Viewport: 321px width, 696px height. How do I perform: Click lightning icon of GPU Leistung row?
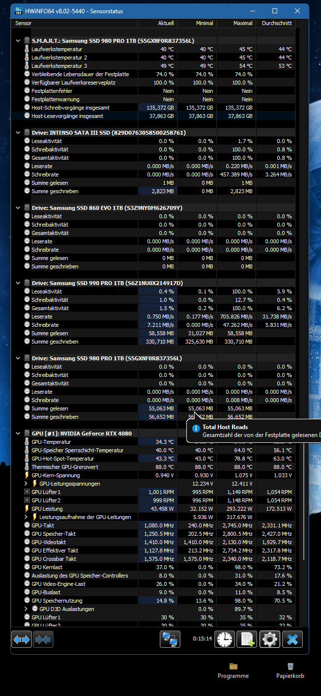(x=27, y=509)
